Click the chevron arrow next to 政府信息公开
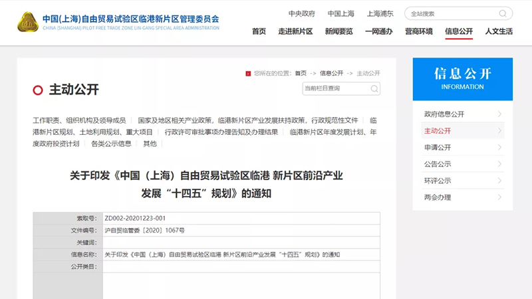 499,114
